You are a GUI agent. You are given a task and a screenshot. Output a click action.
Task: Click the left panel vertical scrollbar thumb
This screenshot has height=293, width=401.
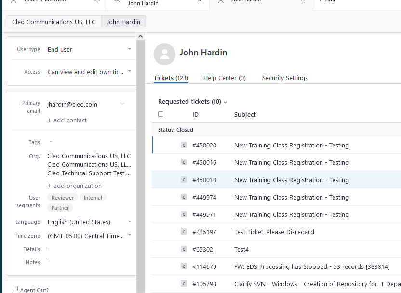click(x=140, y=166)
